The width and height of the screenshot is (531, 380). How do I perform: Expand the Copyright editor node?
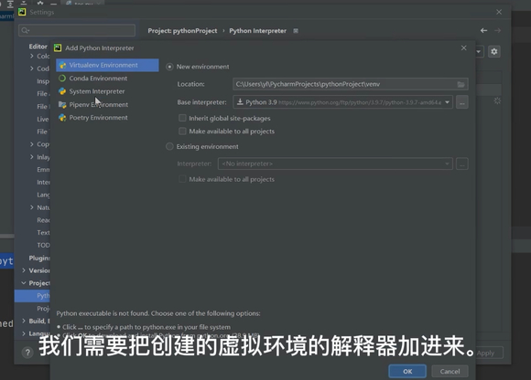[32, 144]
